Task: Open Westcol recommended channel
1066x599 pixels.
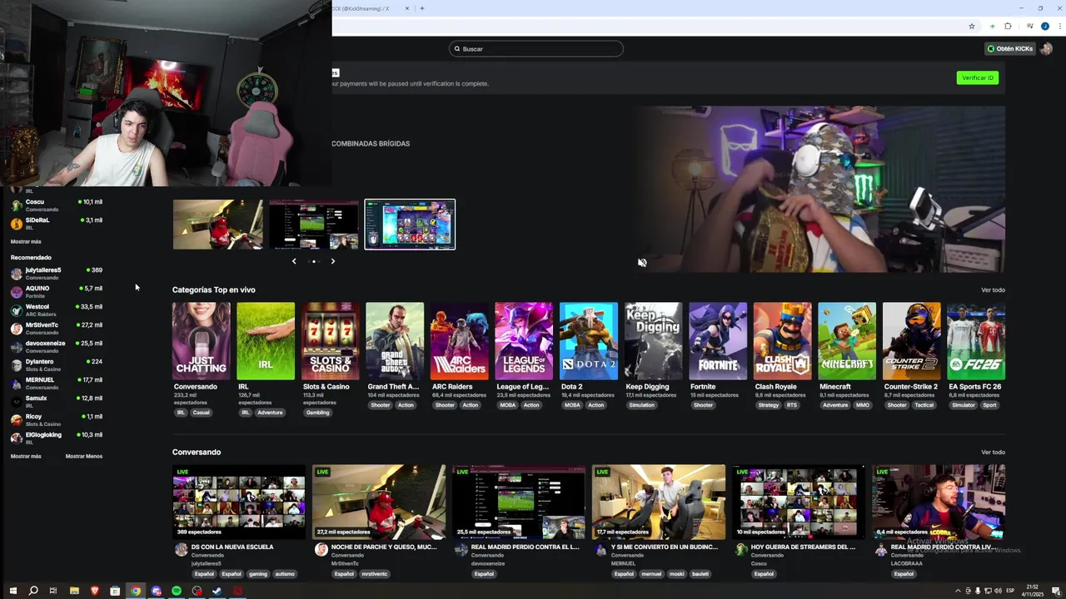Action: pyautogui.click(x=57, y=309)
